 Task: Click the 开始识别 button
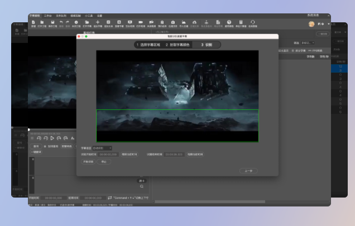[88, 162]
